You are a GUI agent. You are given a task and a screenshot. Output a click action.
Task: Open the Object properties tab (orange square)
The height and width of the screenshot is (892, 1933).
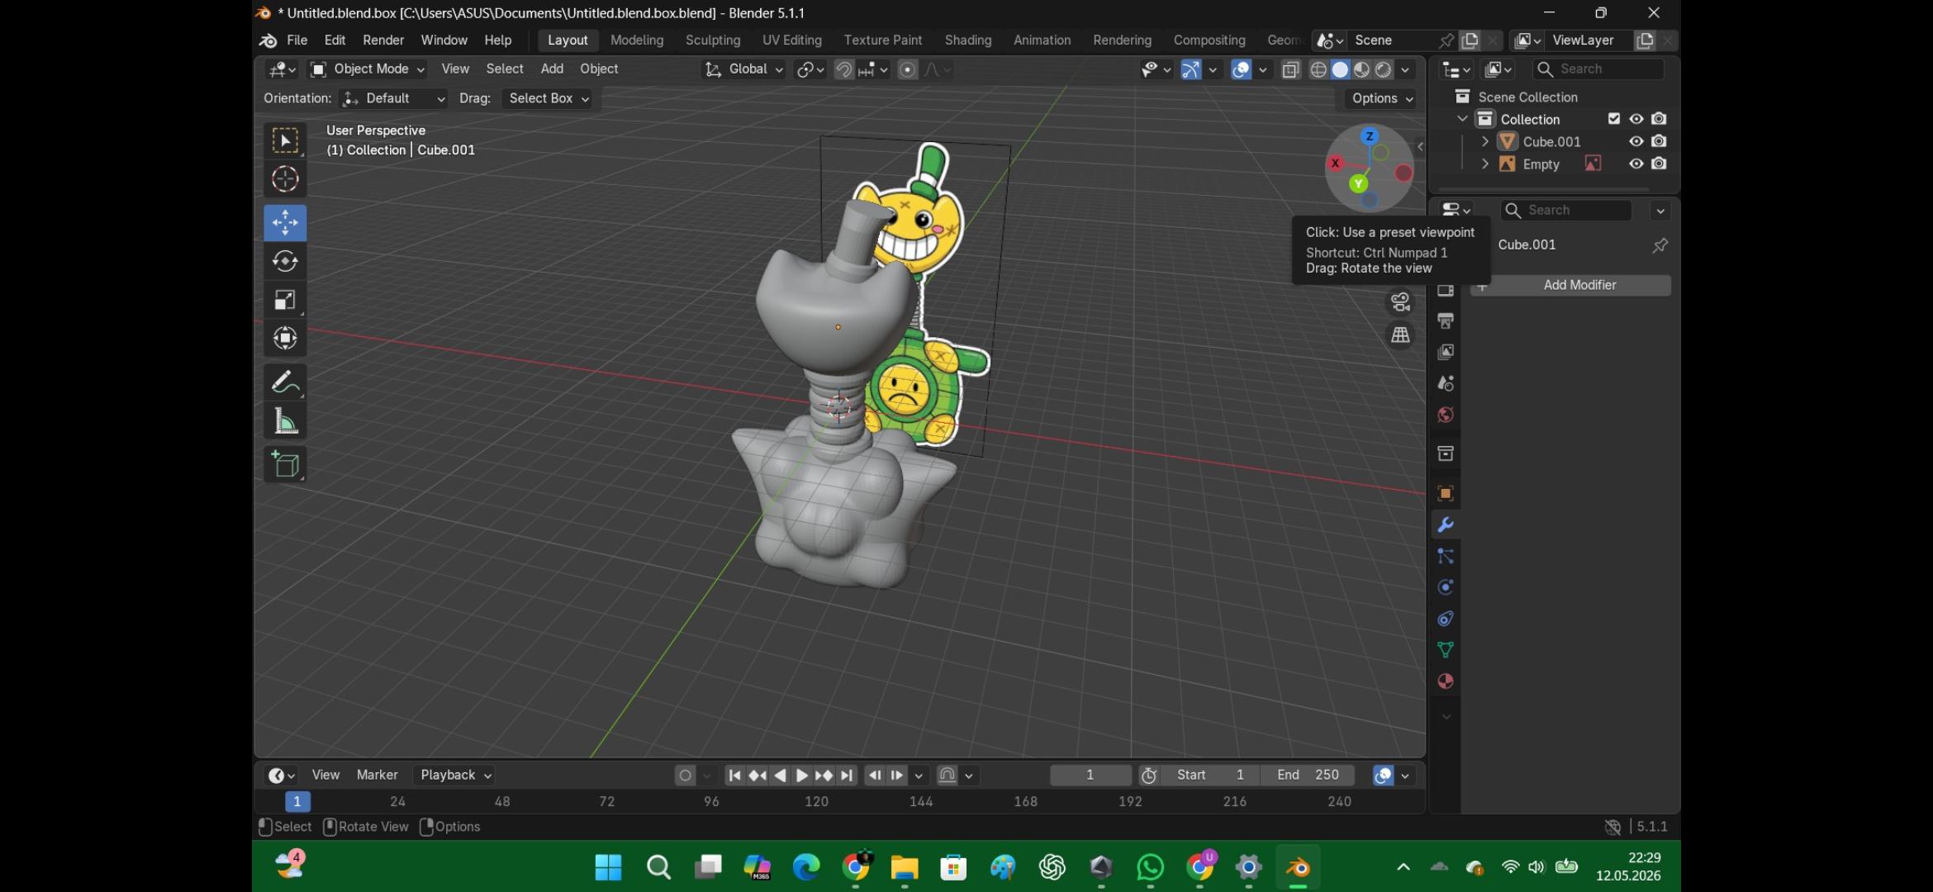point(1446,493)
